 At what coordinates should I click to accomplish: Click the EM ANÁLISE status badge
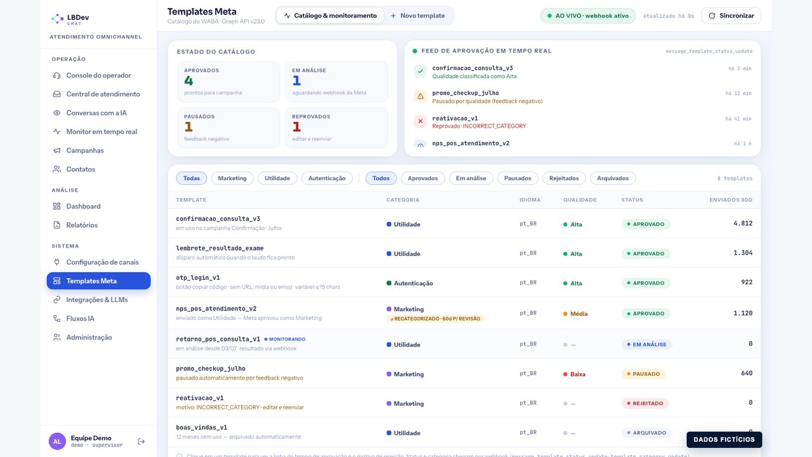pos(646,345)
